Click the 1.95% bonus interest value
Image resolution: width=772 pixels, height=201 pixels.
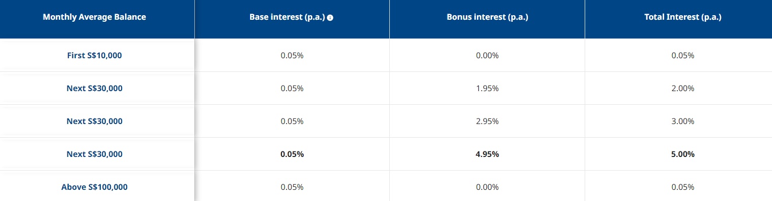point(487,88)
